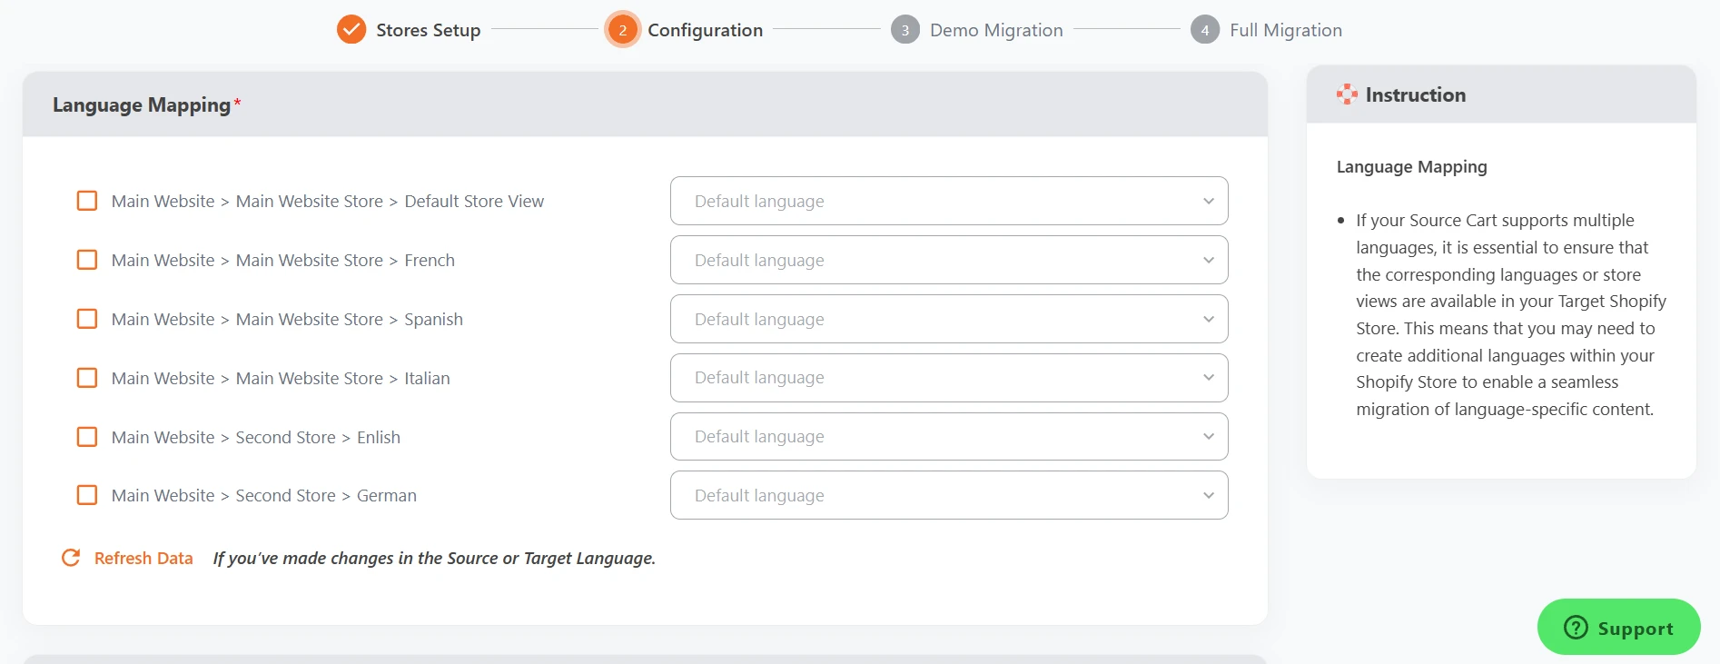Image resolution: width=1720 pixels, height=664 pixels.
Task: Click the Instruction panel heading
Action: 1415,94
